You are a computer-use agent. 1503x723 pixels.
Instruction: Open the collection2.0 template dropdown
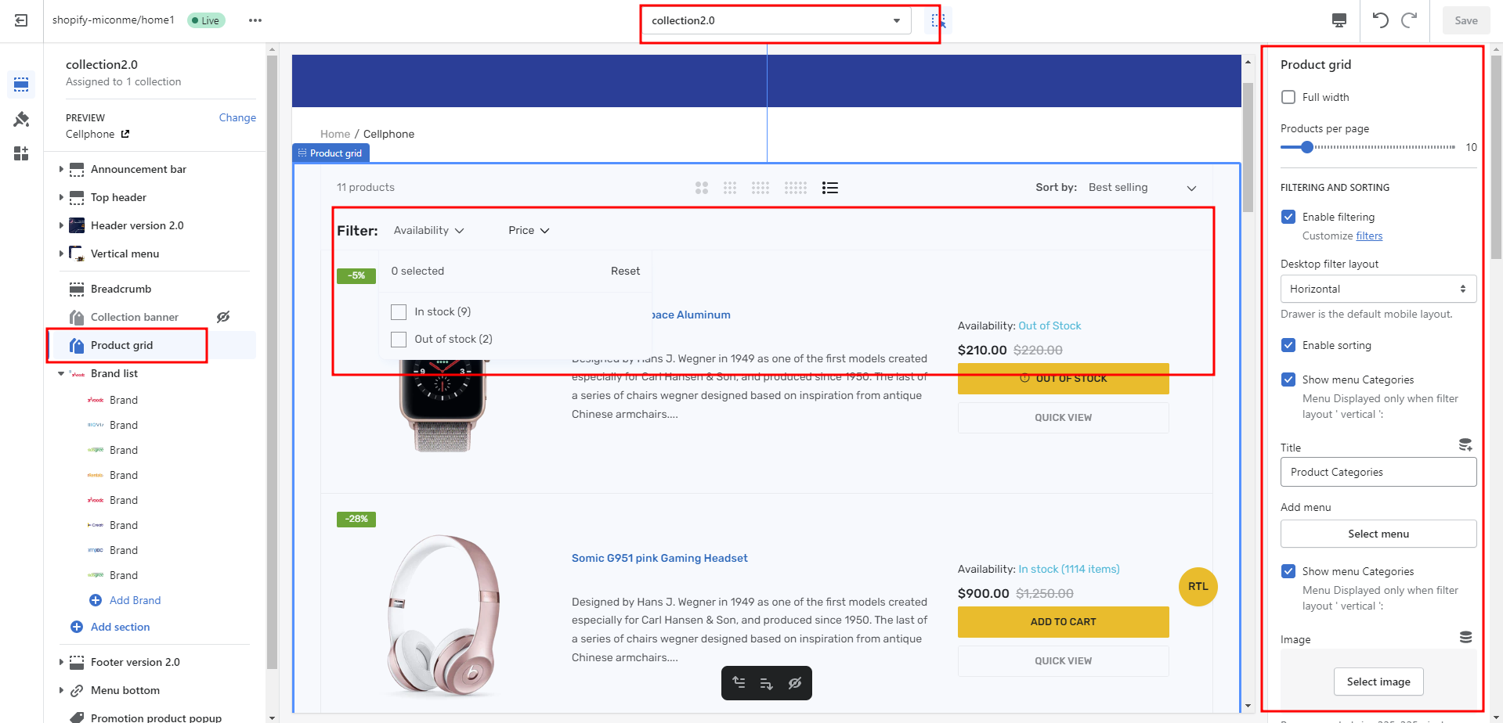pyautogui.click(x=775, y=20)
